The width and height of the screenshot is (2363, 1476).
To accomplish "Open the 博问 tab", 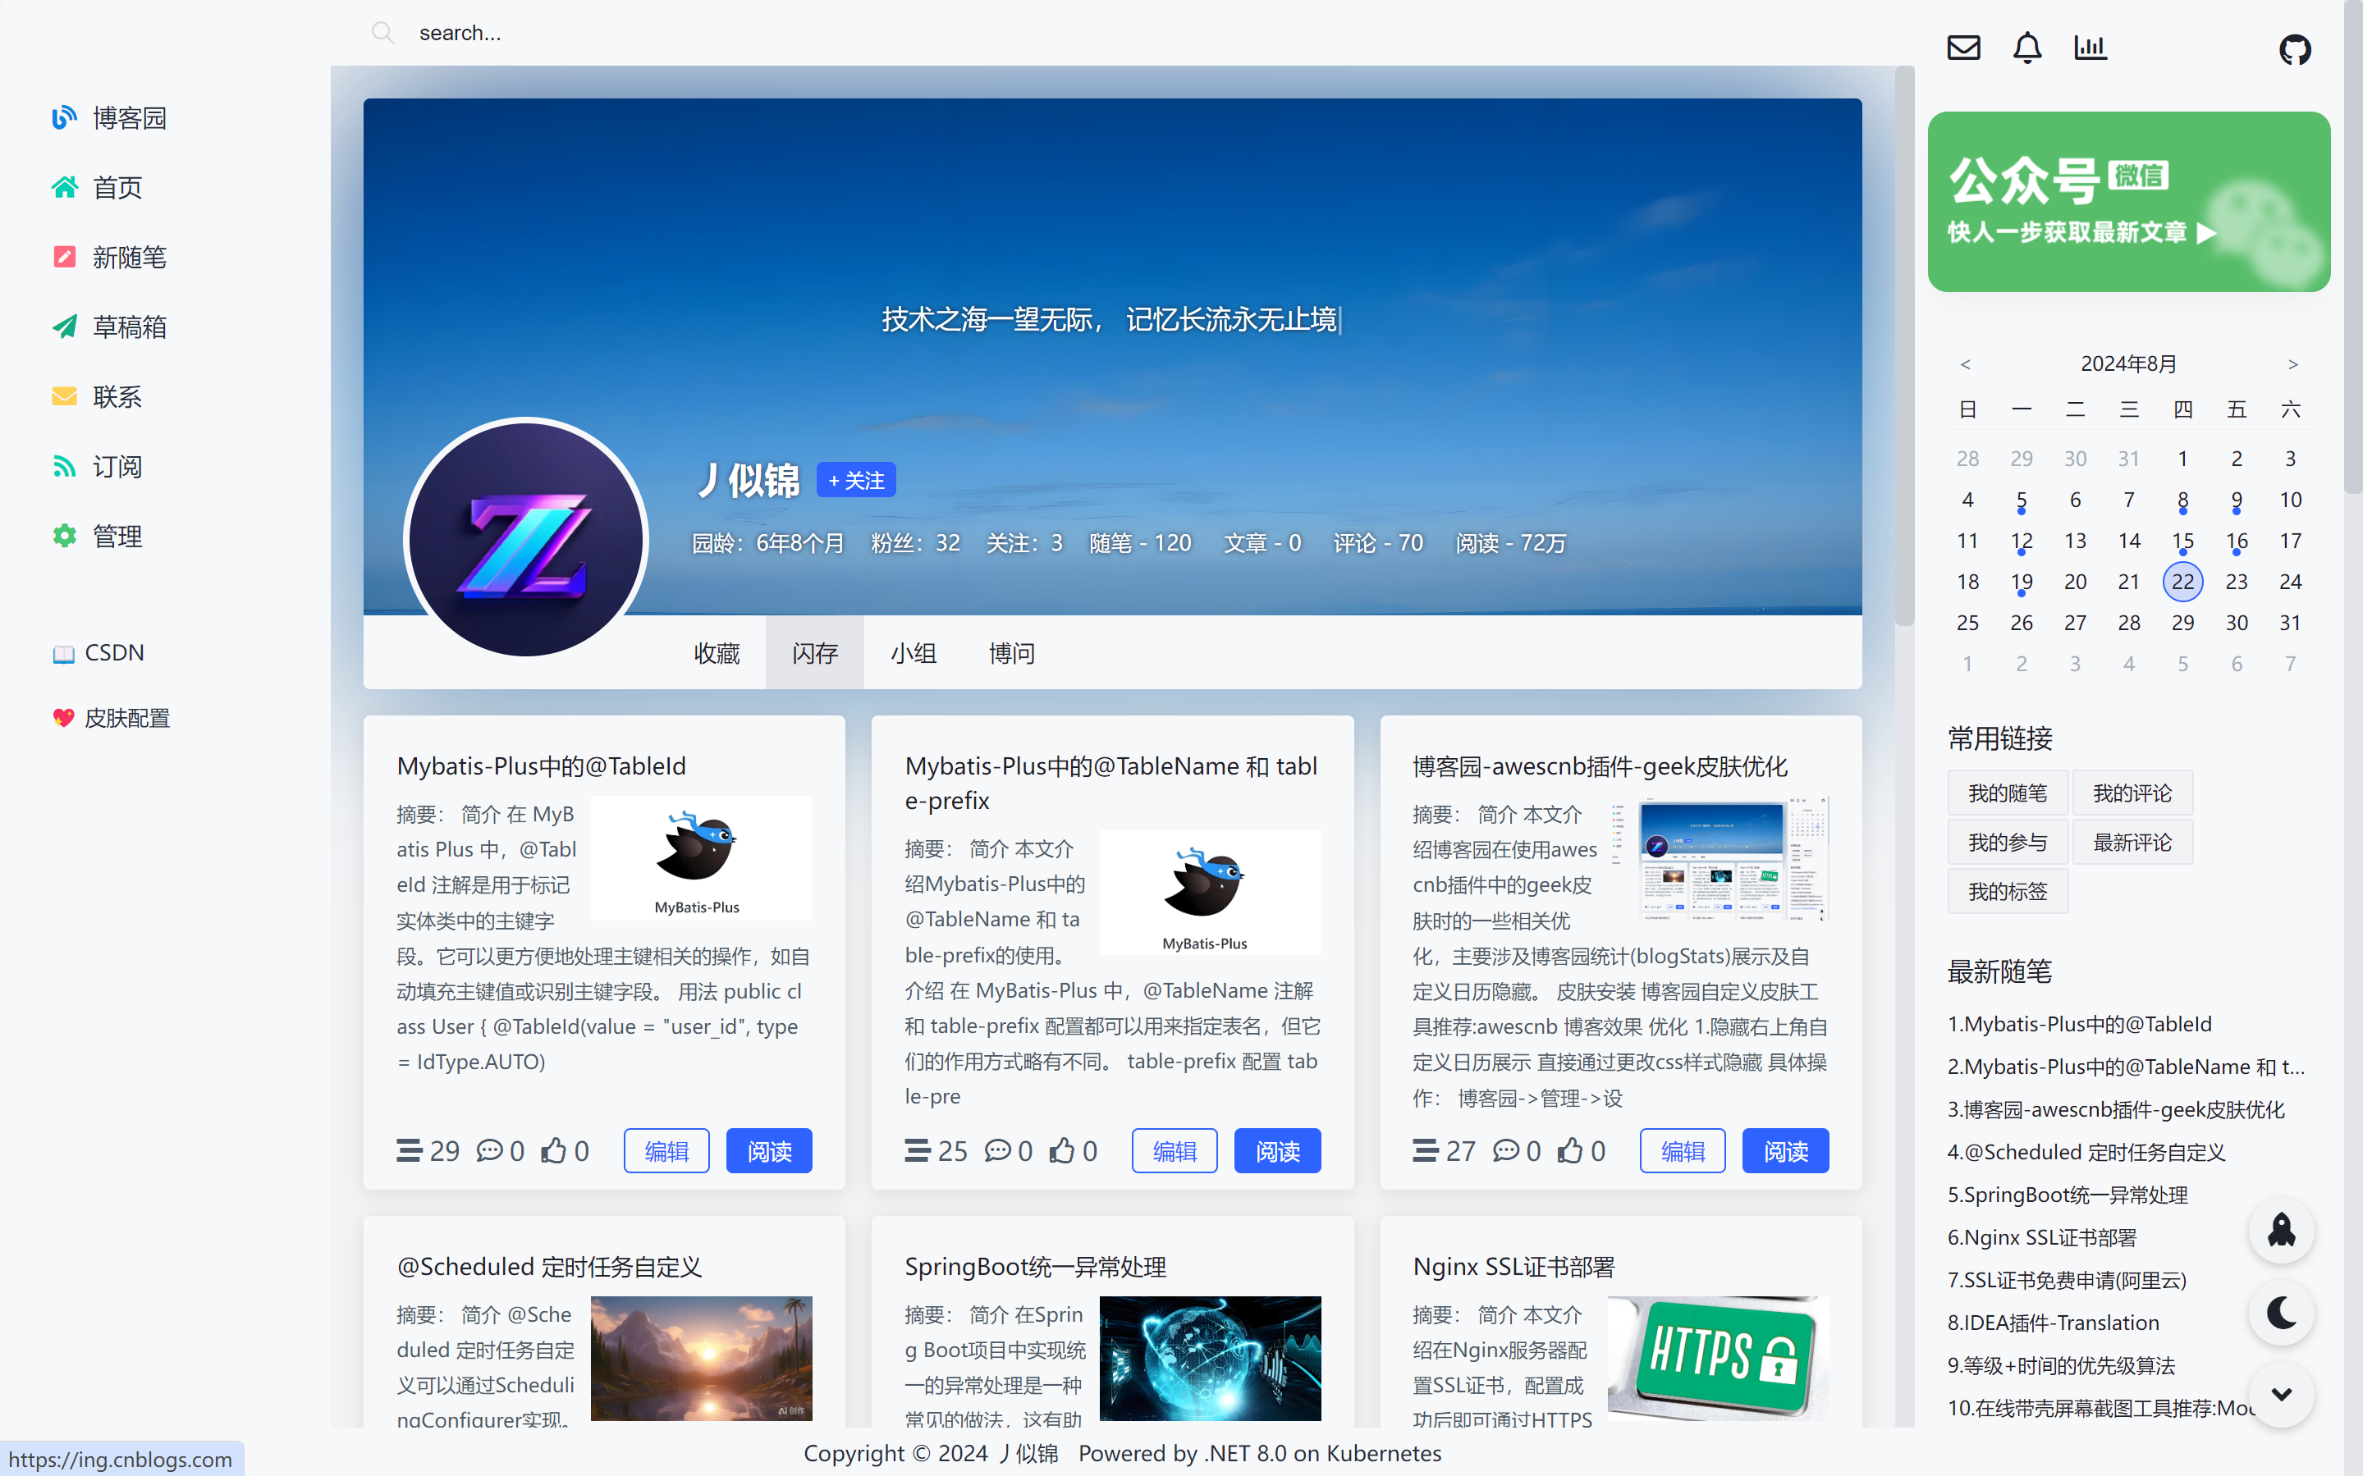I will (x=1011, y=653).
